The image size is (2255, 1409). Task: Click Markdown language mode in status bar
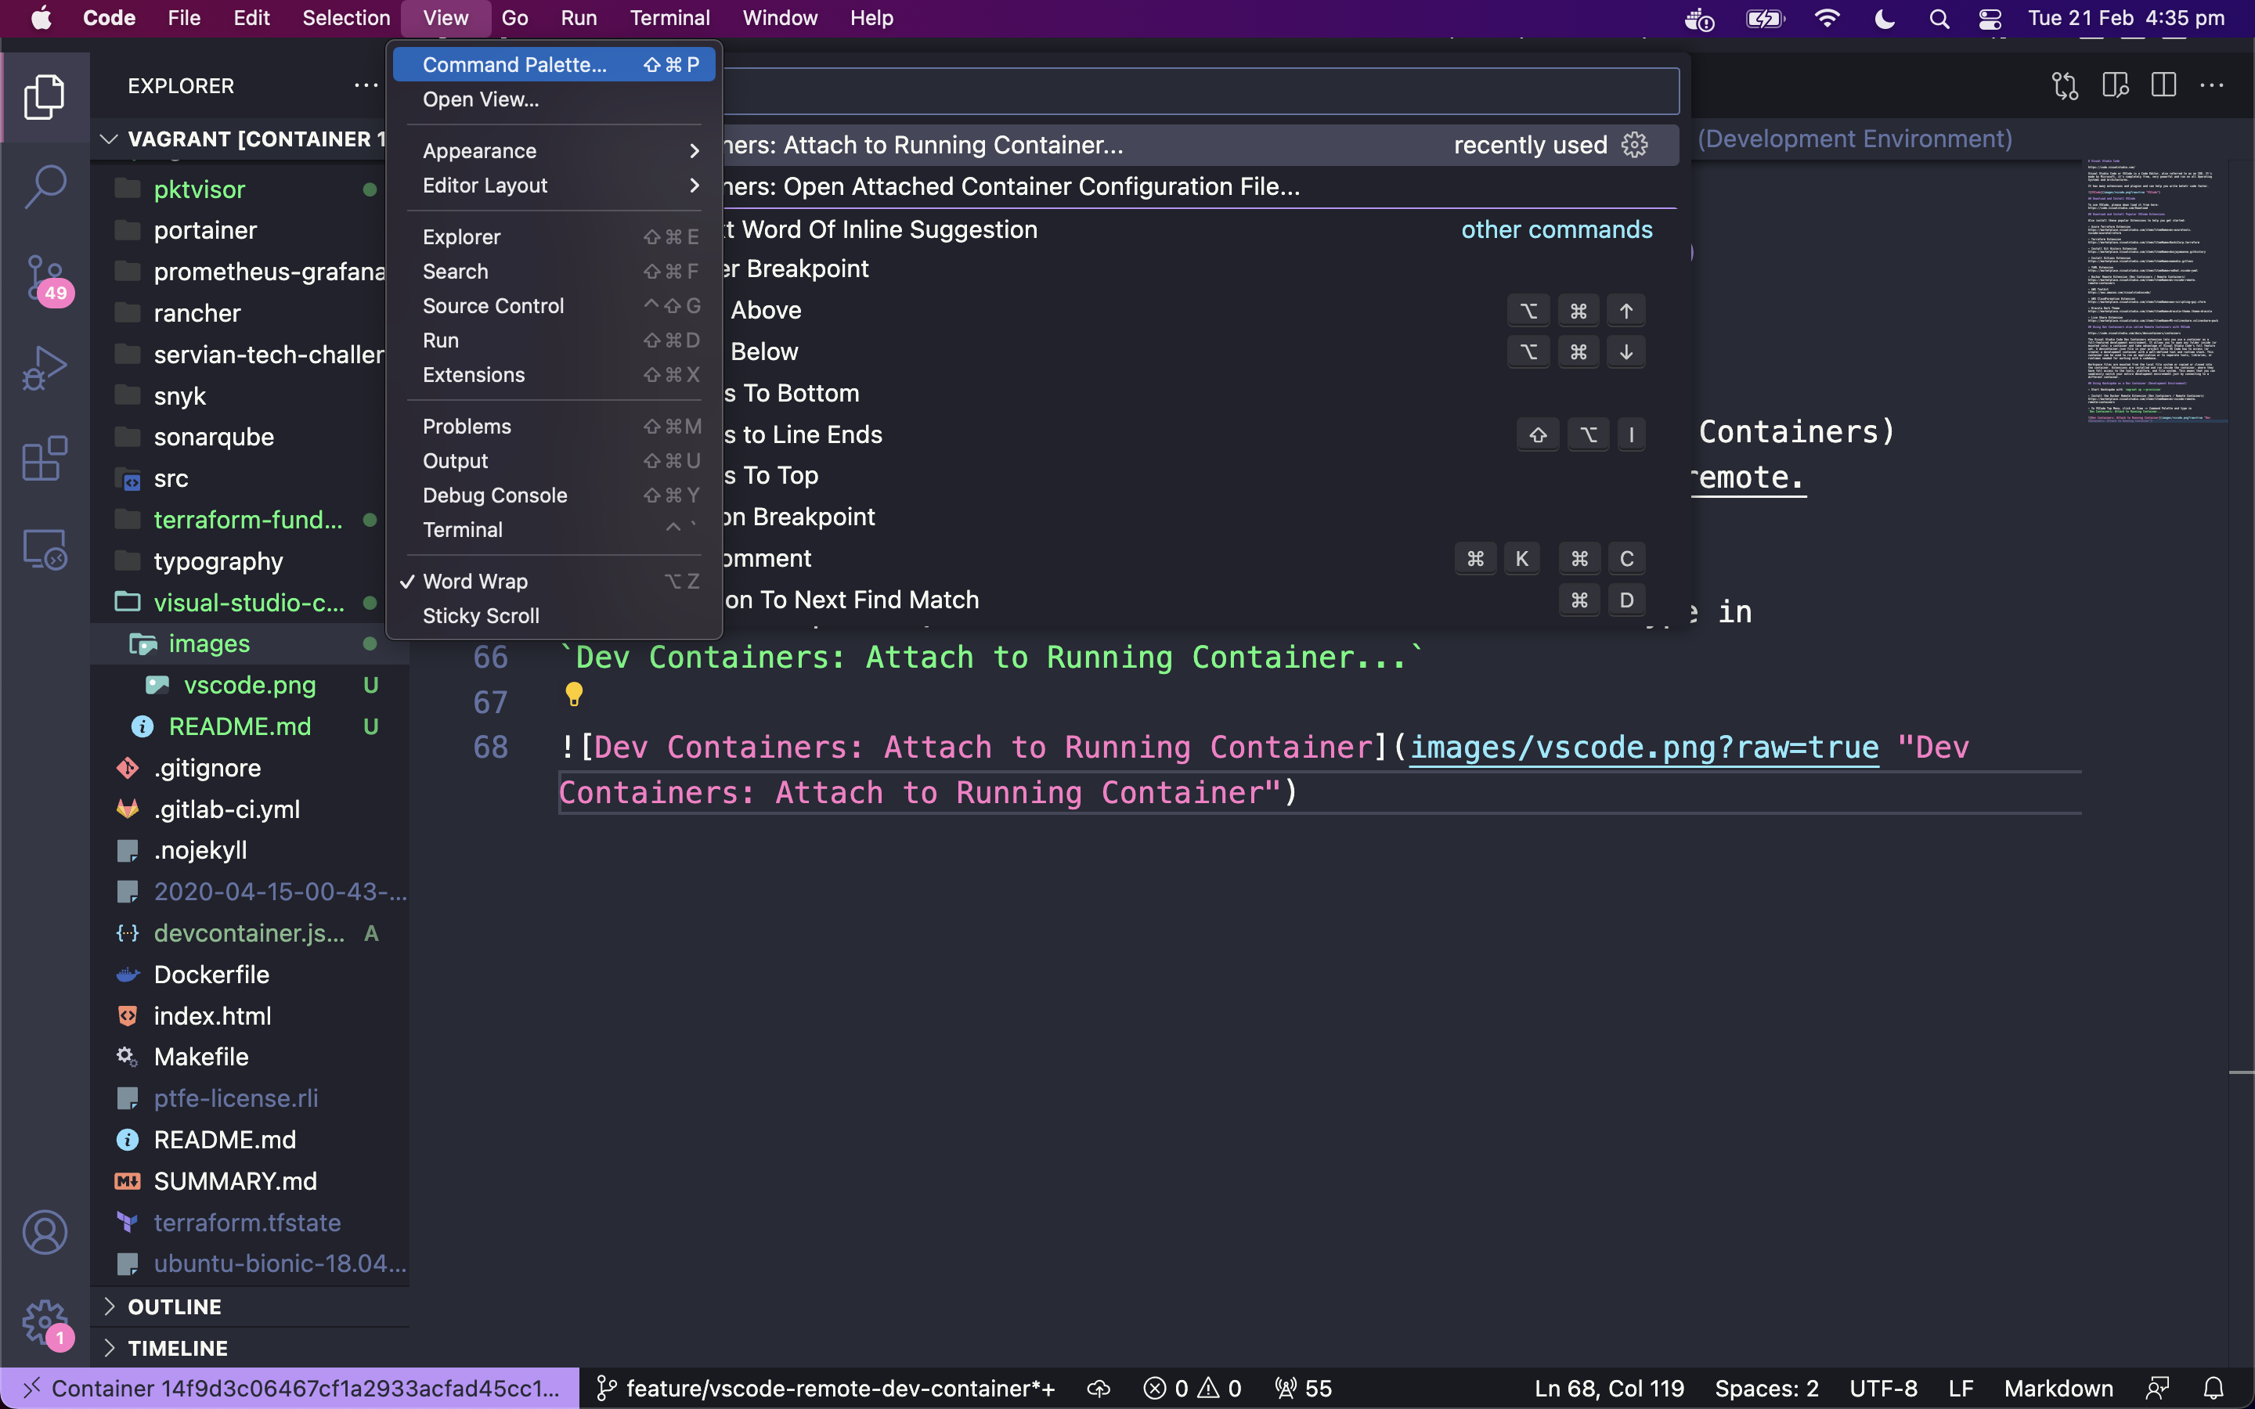[2058, 1389]
